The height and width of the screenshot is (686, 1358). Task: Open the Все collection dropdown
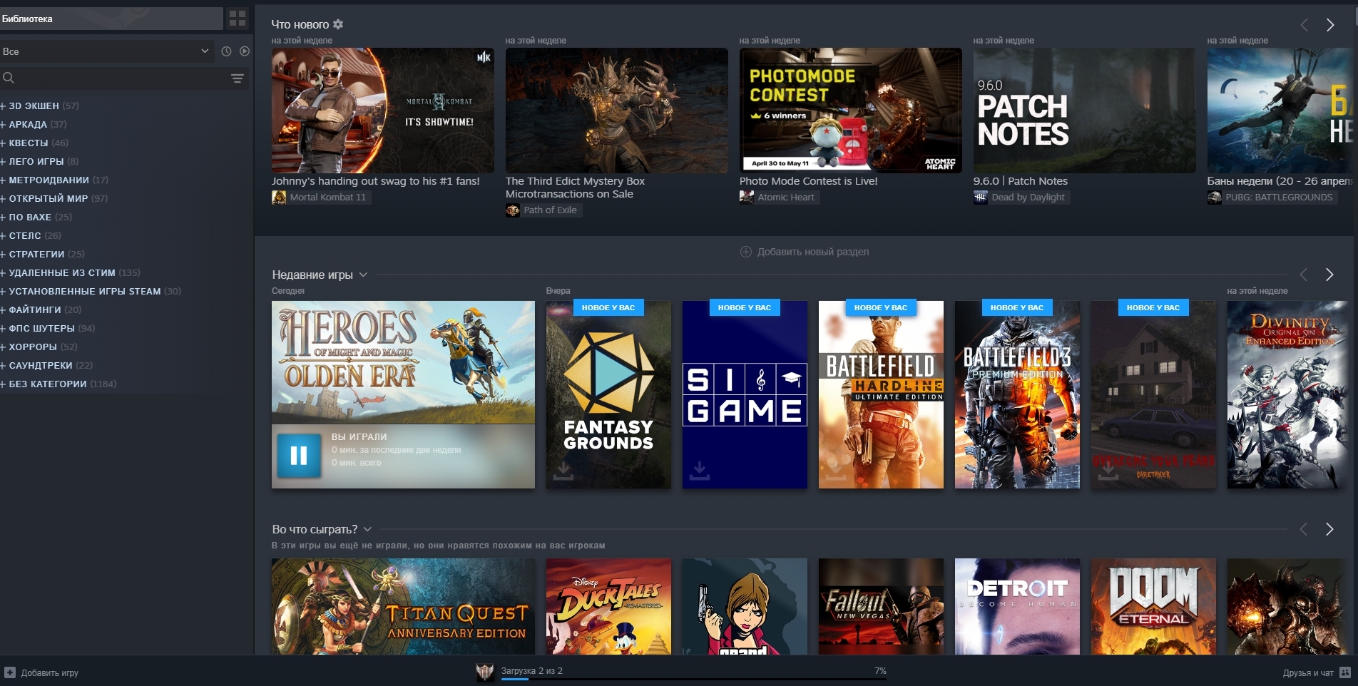click(x=106, y=51)
